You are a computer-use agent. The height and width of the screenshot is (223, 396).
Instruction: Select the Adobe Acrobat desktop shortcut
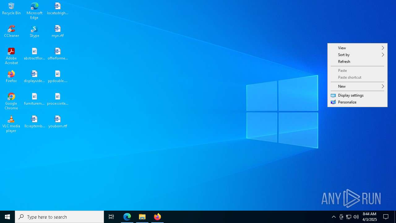(11, 56)
